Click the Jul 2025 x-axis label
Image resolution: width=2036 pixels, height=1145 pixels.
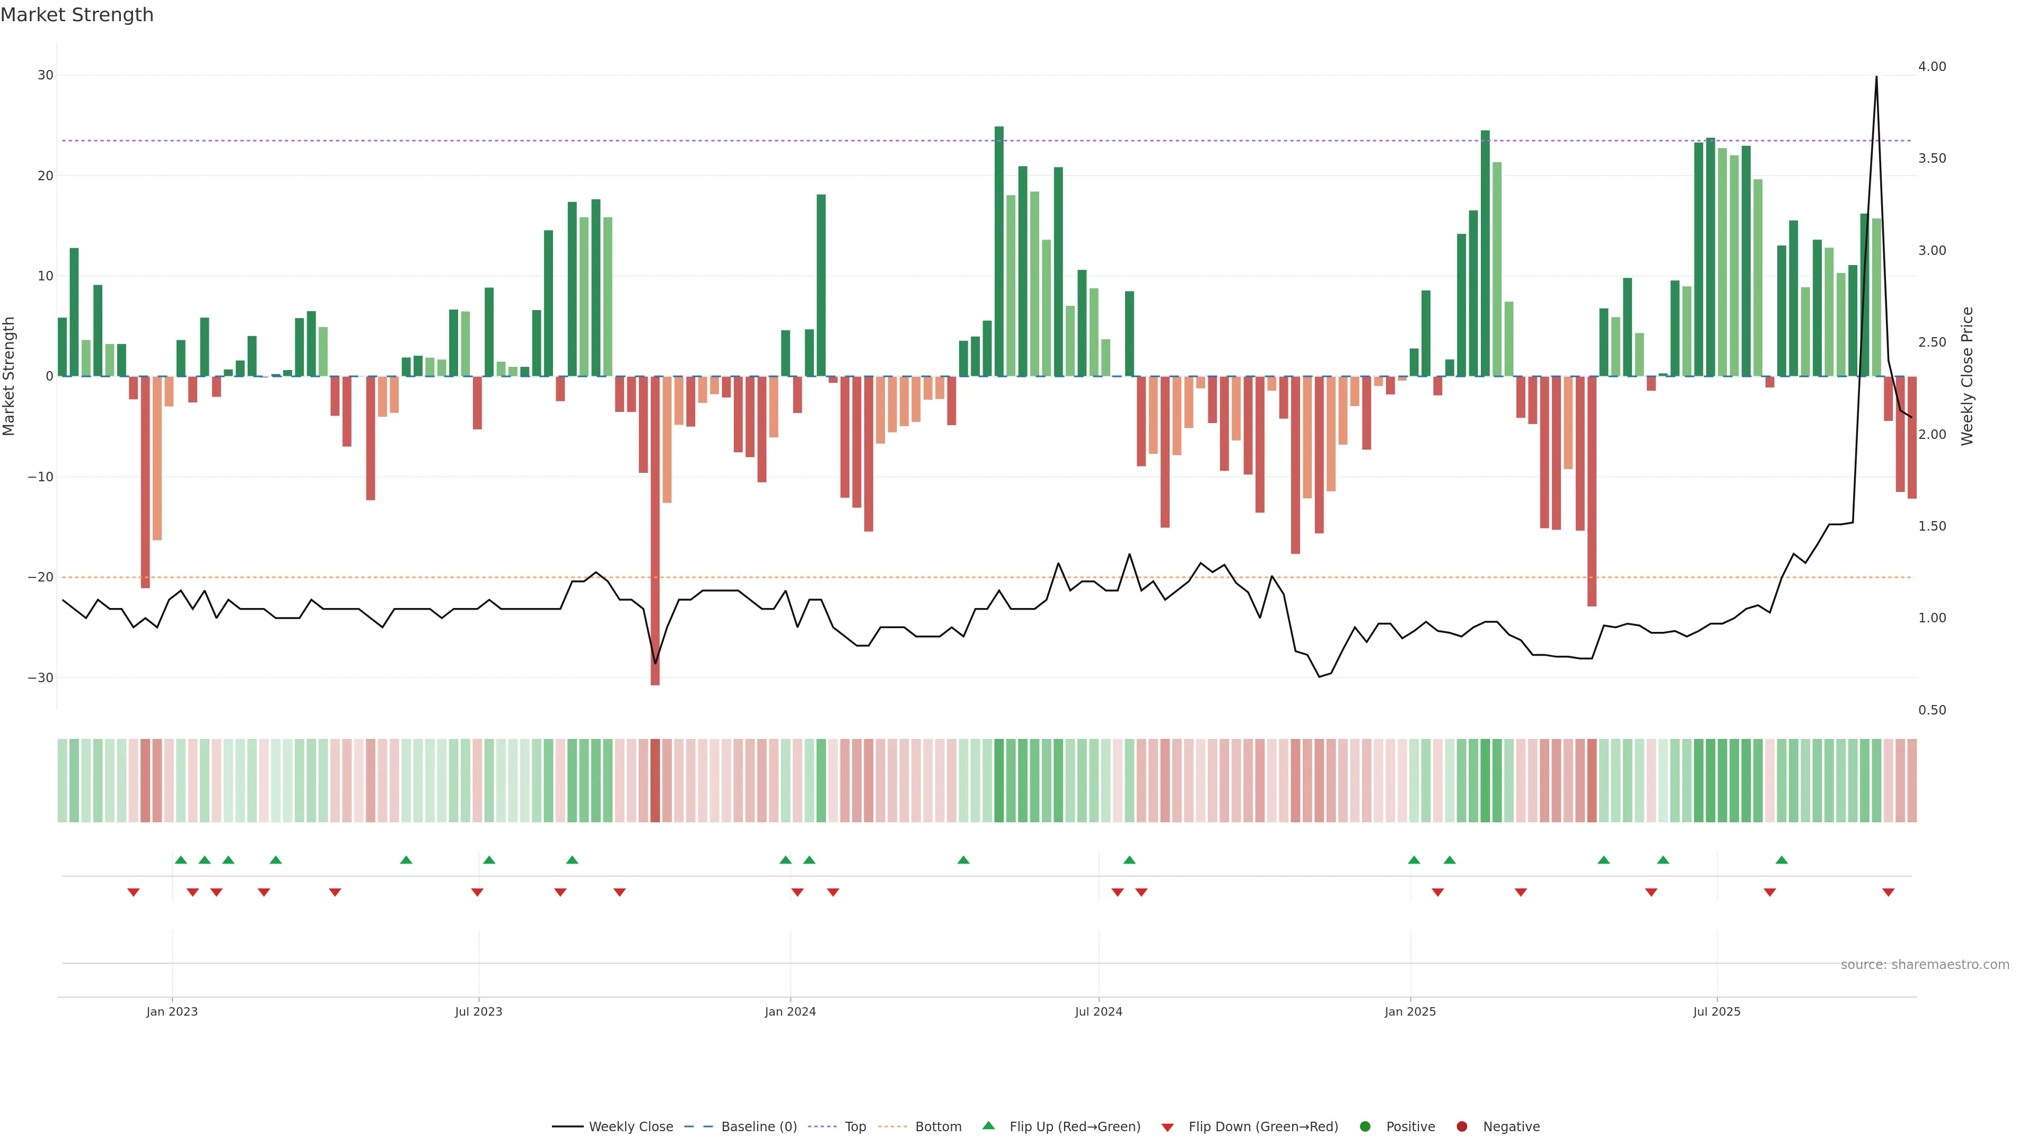(1717, 1011)
